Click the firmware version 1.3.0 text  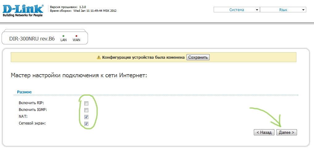coord(82,7)
